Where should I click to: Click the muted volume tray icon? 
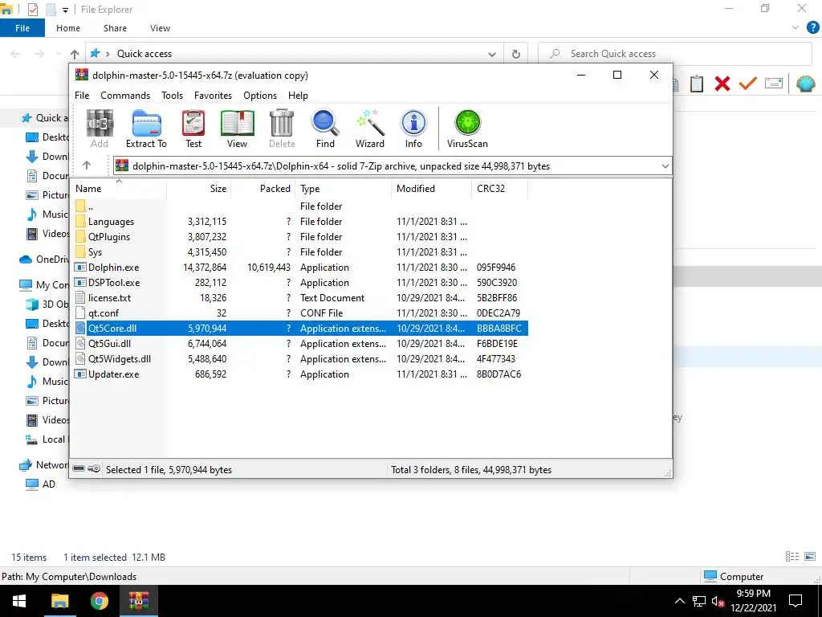(718, 601)
